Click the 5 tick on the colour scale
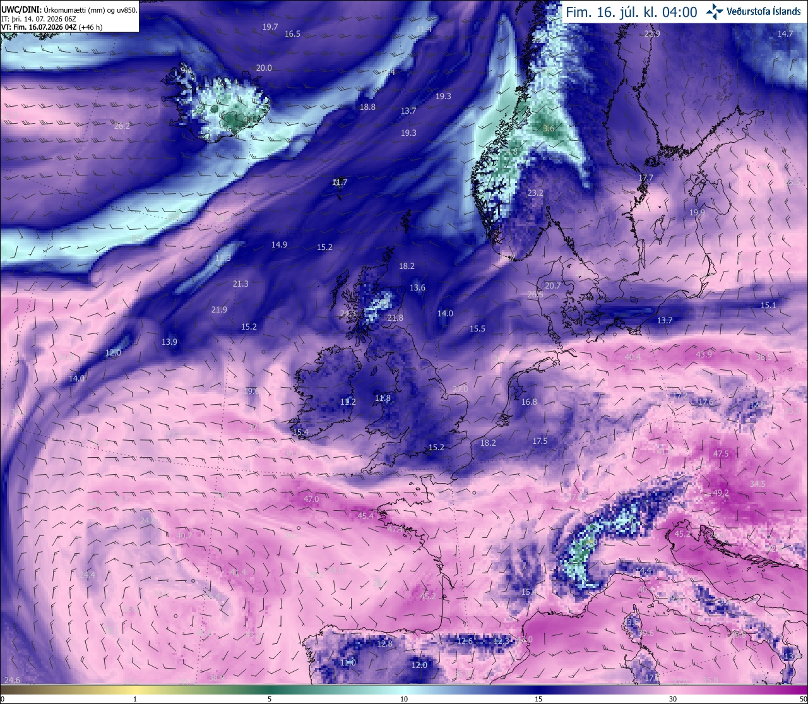The width and height of the screenshot is (808, 704). click(270, 699)
